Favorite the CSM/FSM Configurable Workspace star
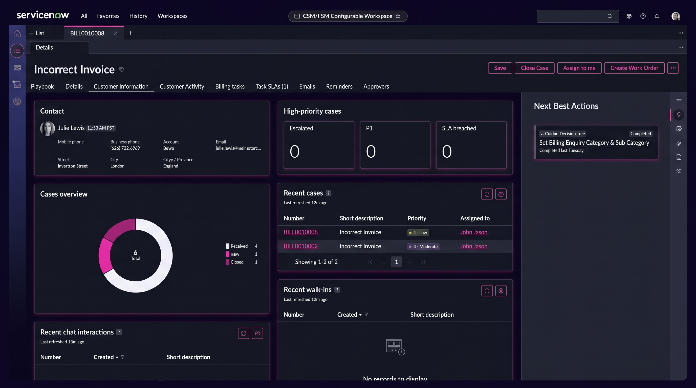The width and height of the screenshot is (696, 388). coord(398,16)
